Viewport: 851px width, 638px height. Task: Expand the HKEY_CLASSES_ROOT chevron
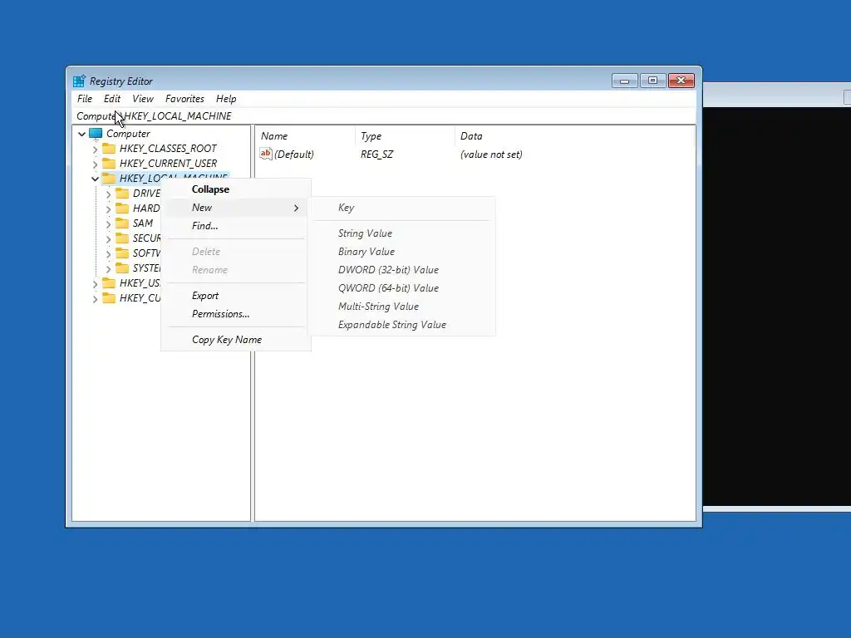pyautogui.click(x=95, y=150)
